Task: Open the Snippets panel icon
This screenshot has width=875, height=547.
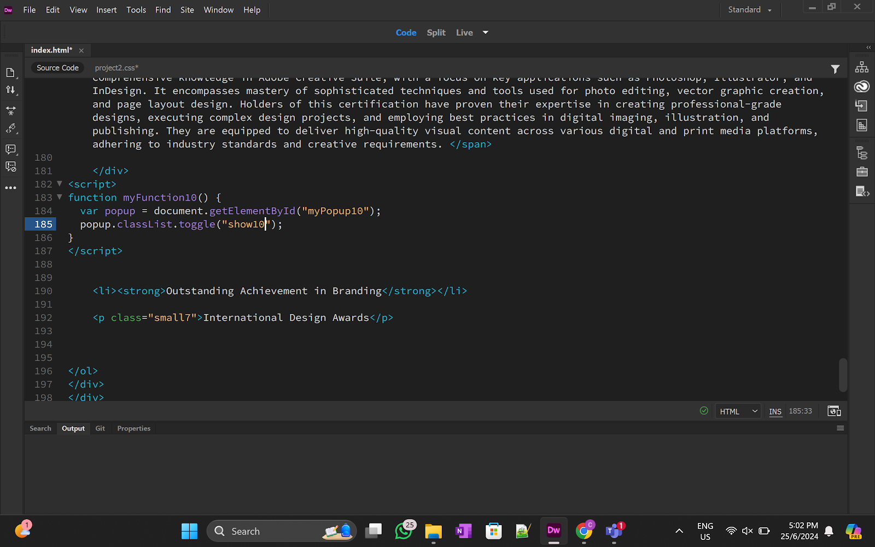Action: (862, 191)
